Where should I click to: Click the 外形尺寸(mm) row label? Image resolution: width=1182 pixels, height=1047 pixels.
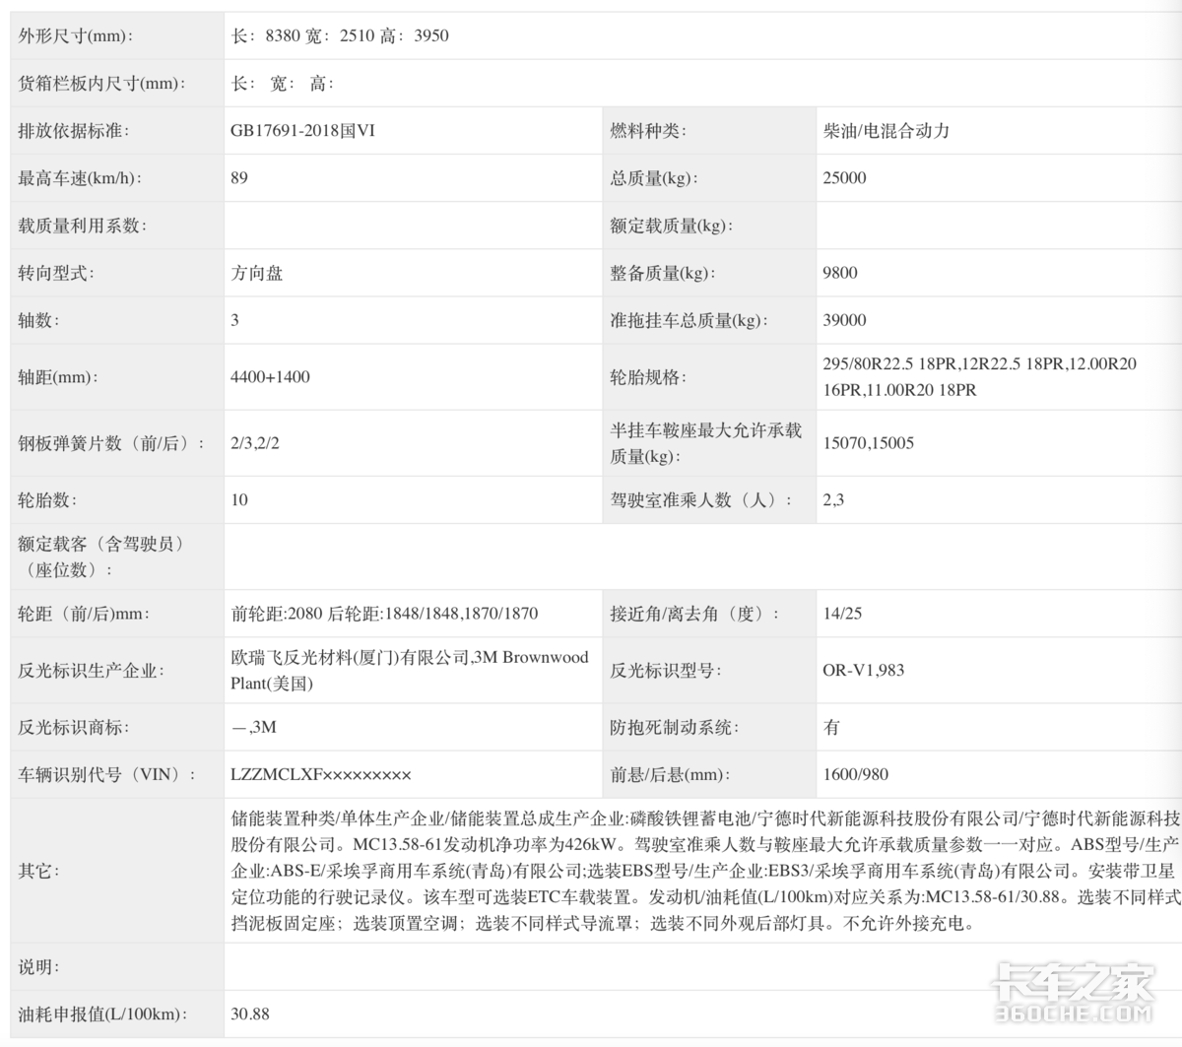tap(76, 36)
